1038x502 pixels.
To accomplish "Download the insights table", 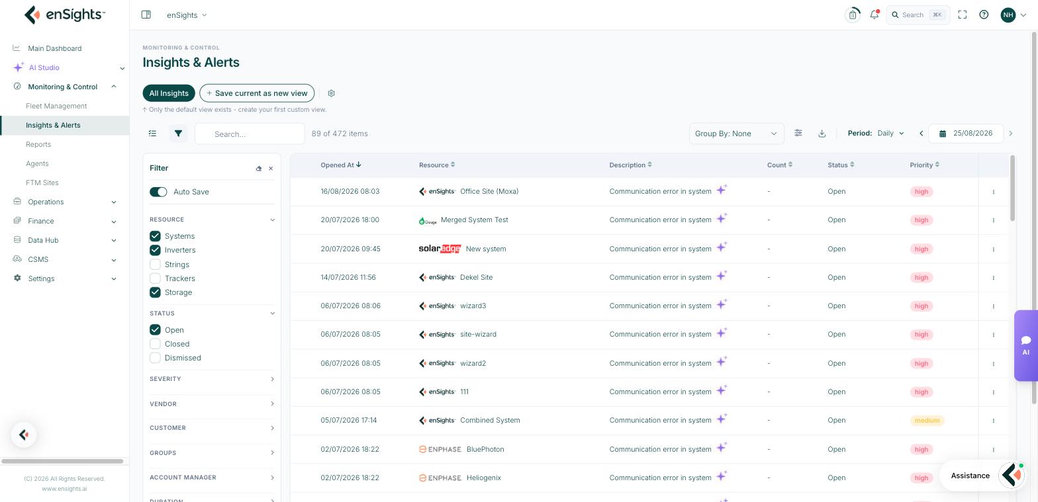I will coord(822,134).
